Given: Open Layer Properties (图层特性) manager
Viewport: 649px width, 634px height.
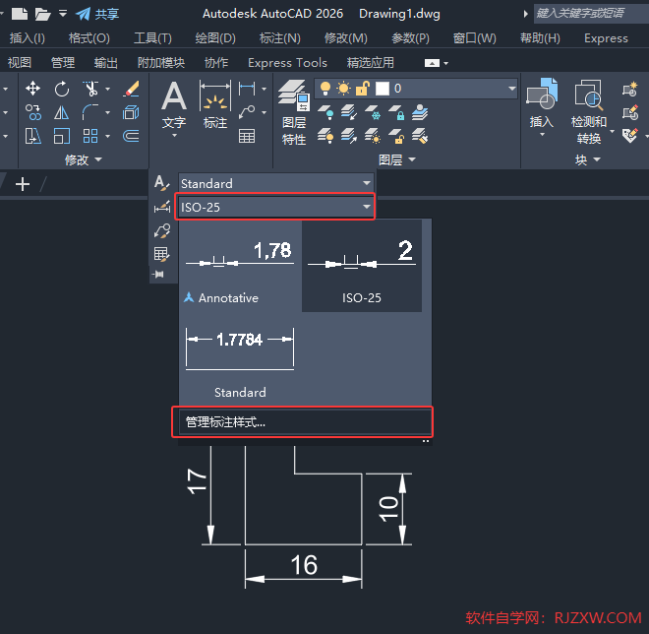Looking at the screenshot, I should coord(294,112).
